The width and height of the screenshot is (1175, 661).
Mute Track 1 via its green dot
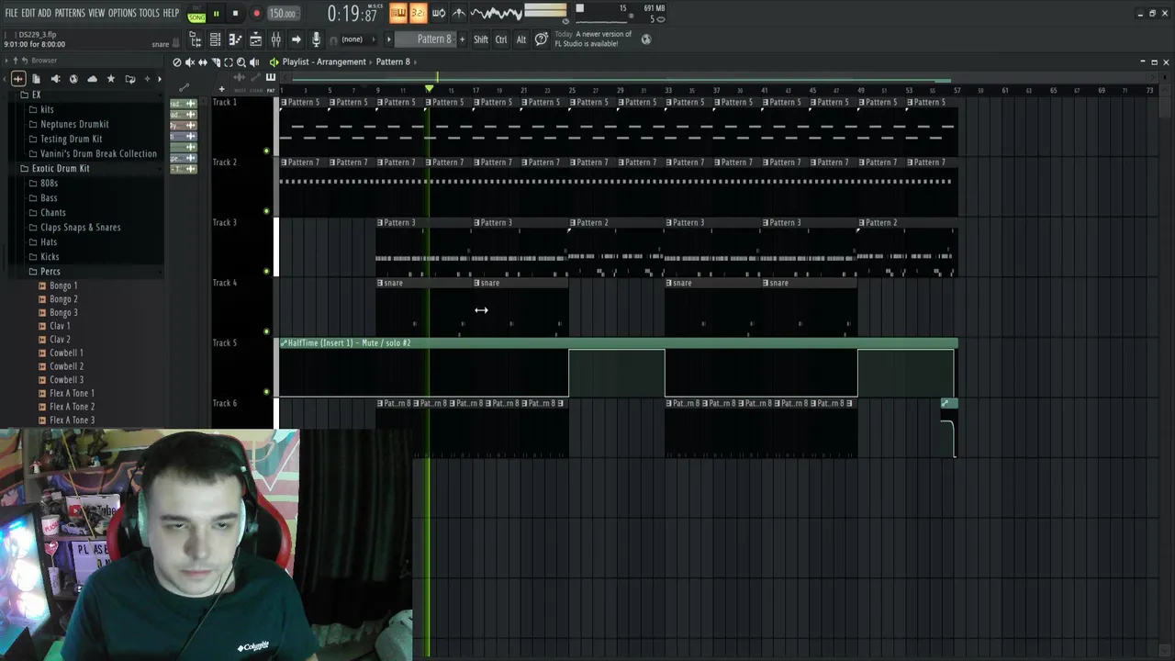(x=266, y=151)
